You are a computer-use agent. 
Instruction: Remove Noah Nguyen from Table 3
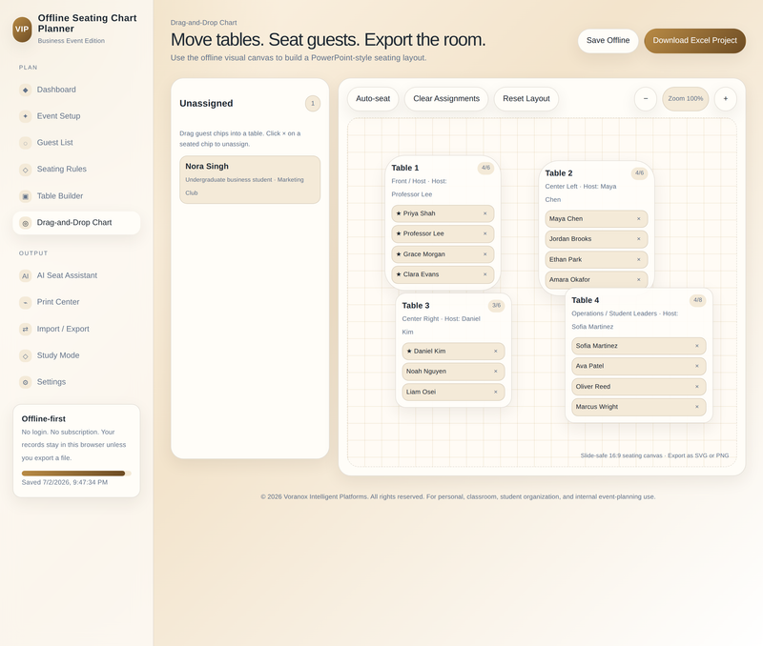[496, 372]
